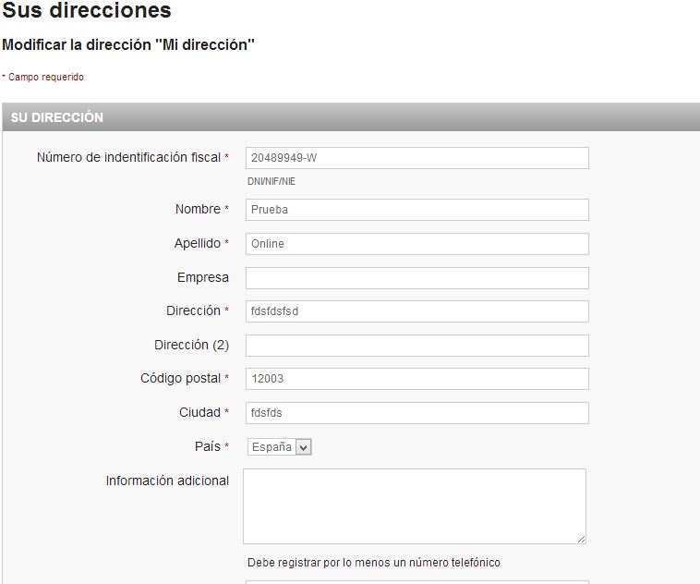Click the Sus direcciones page heading

pos(87,11)
